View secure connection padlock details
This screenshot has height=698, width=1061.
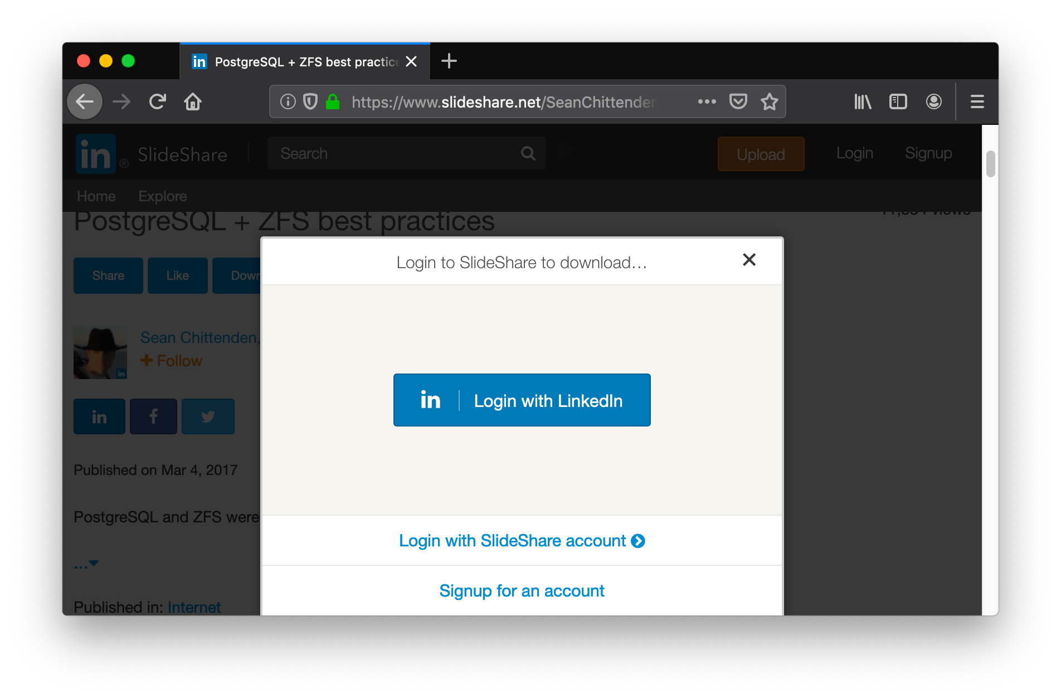[333, 101]
